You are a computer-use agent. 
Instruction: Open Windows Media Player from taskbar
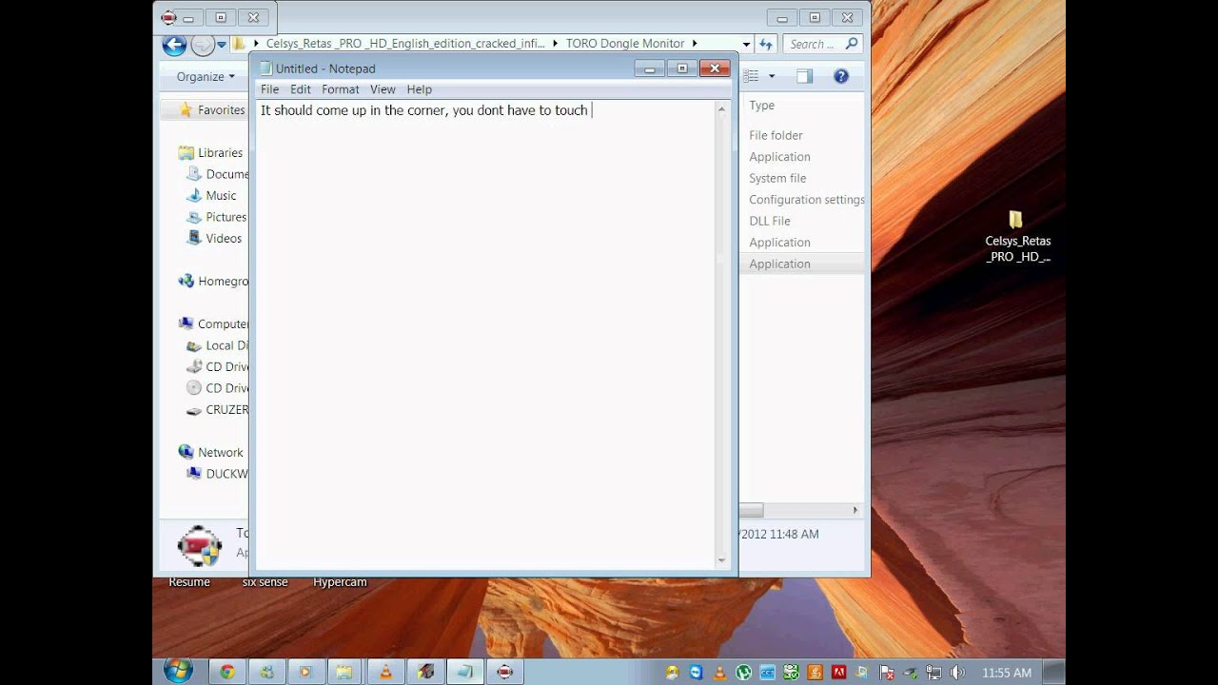(x=305, y=672)
